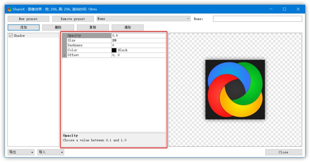The image size is (310, 162).
Task: Select the Opacity value 0.6 cell
Action: 139,35
